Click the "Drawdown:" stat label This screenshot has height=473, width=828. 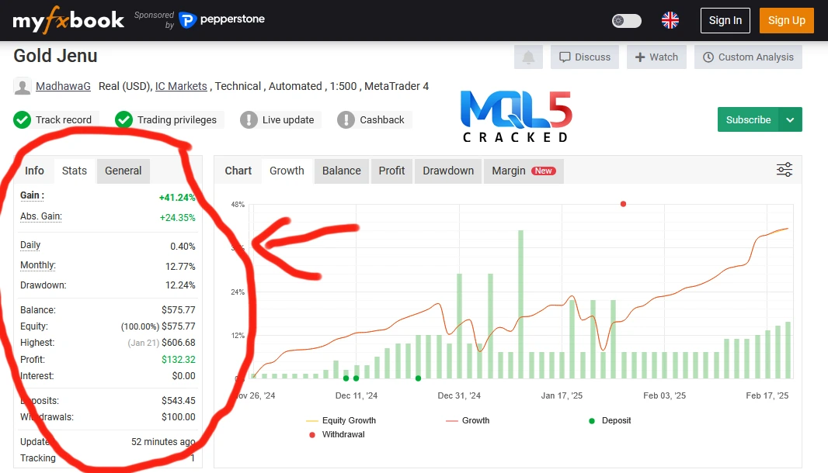(x=43, y=285)
